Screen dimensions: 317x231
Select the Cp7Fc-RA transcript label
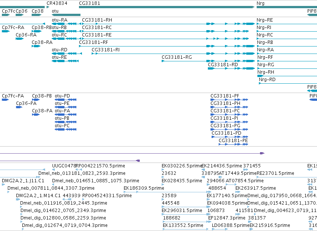[13, 28]
